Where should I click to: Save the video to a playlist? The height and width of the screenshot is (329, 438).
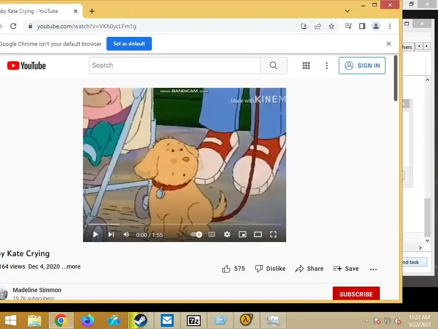pyautogui.click(x=346, y=269)
